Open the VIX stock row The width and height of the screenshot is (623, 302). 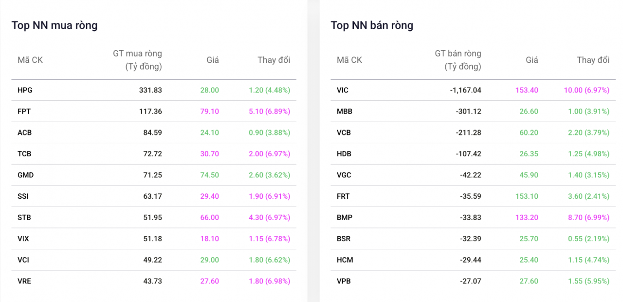[23, 239]
